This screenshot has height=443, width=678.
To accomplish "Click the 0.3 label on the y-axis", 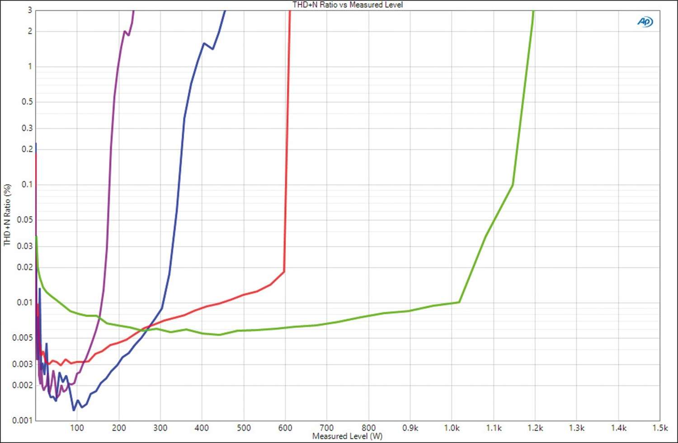I will point(27,128).
